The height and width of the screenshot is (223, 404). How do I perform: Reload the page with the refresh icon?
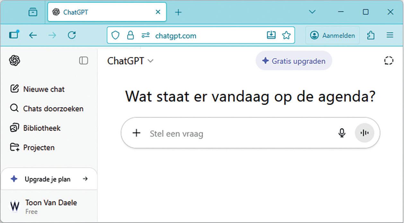72,35
